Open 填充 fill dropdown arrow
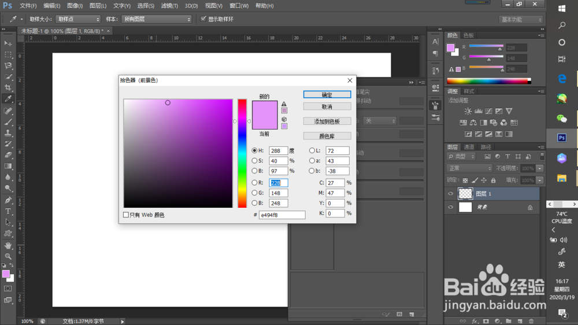The image size is (578, 325). [540, 180]
